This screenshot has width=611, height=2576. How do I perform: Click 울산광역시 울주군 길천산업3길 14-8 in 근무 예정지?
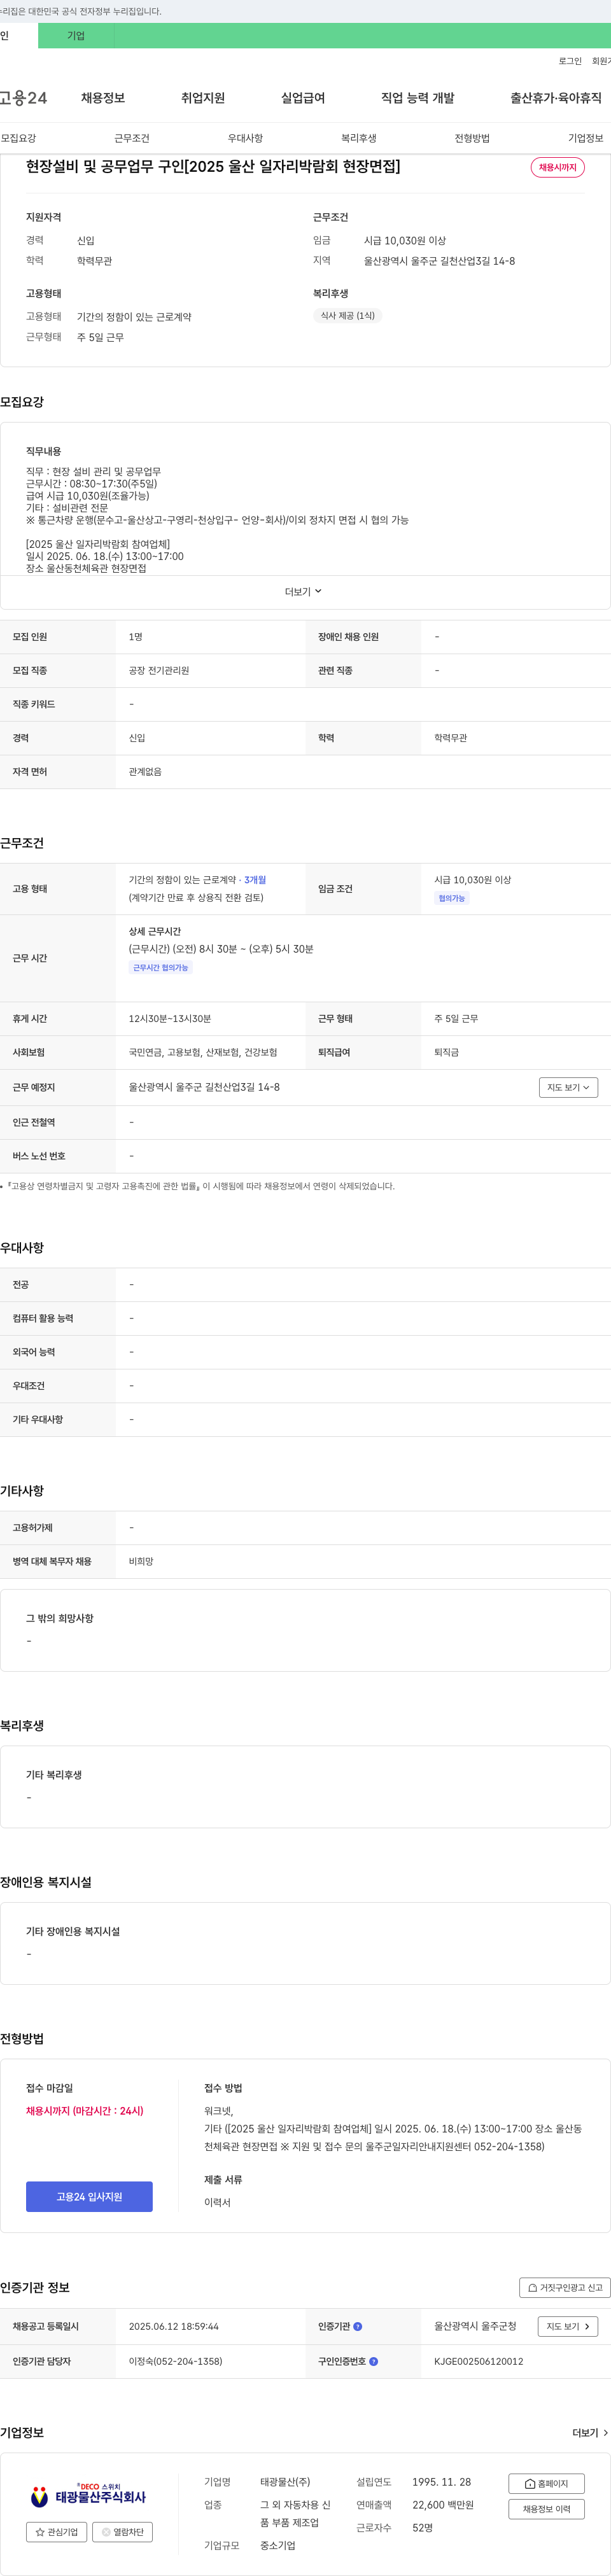(x=204, y=1087)
